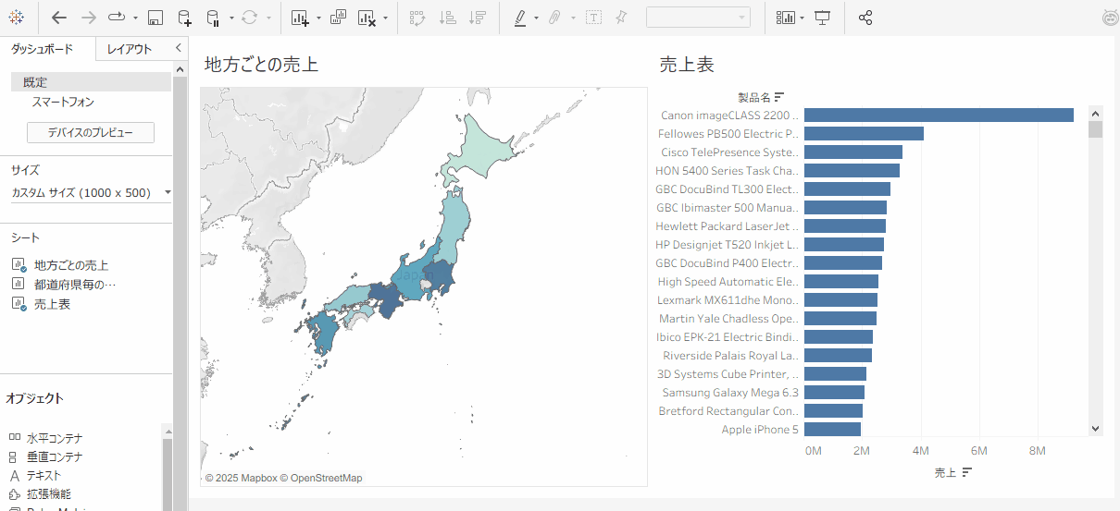Select the 都道府県毎の… sheet
1120x511 pixels.
[x=74, y=285]
